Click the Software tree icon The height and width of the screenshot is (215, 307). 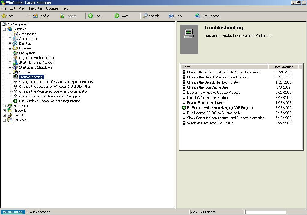pyautogui.click(x=10, y=120)
